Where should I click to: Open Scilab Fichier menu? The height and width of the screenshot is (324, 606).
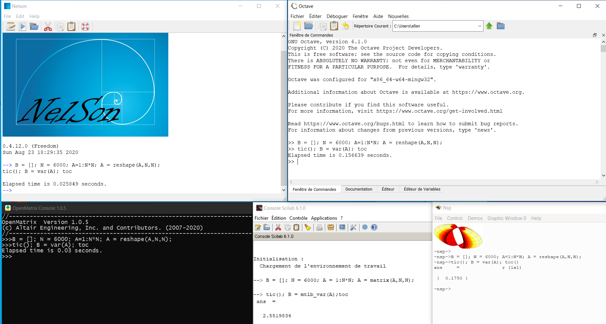261,218
